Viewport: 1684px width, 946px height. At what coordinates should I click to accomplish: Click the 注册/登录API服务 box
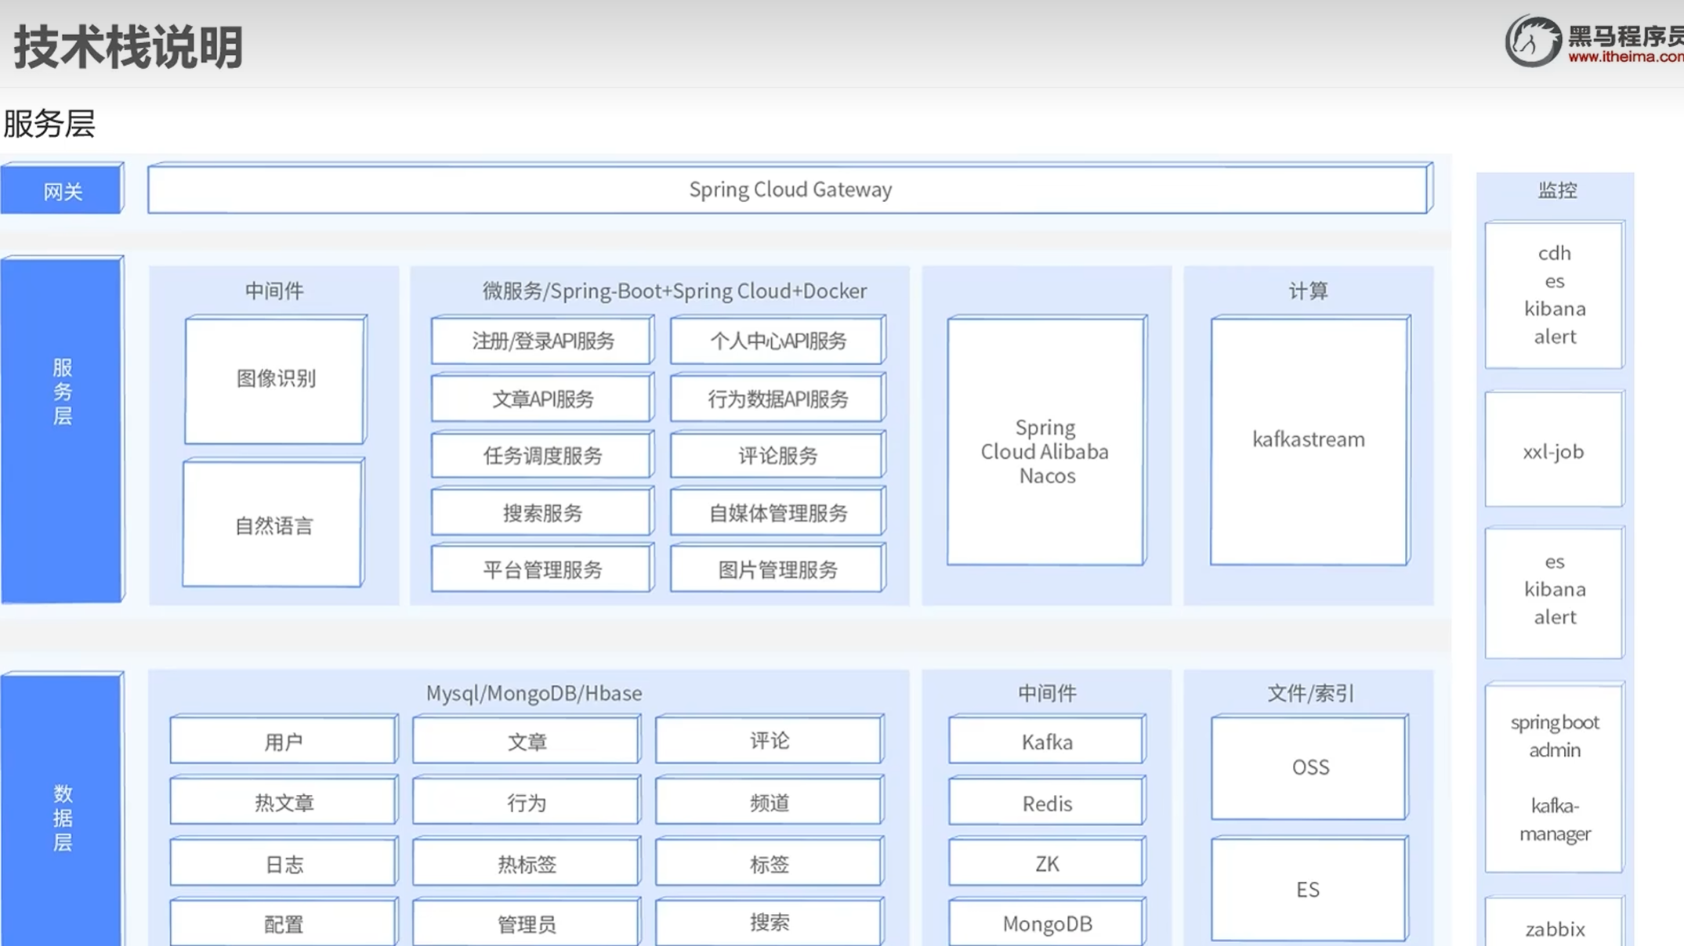point(541,341)
